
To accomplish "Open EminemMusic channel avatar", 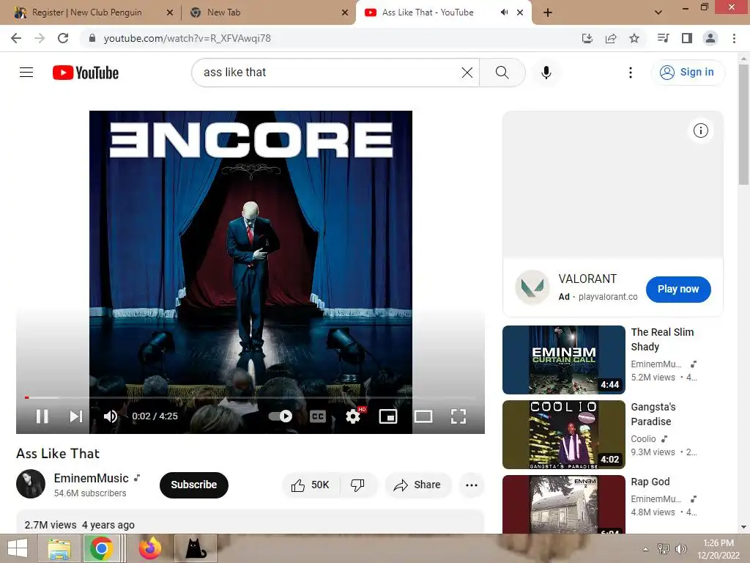I will [31, 484].
